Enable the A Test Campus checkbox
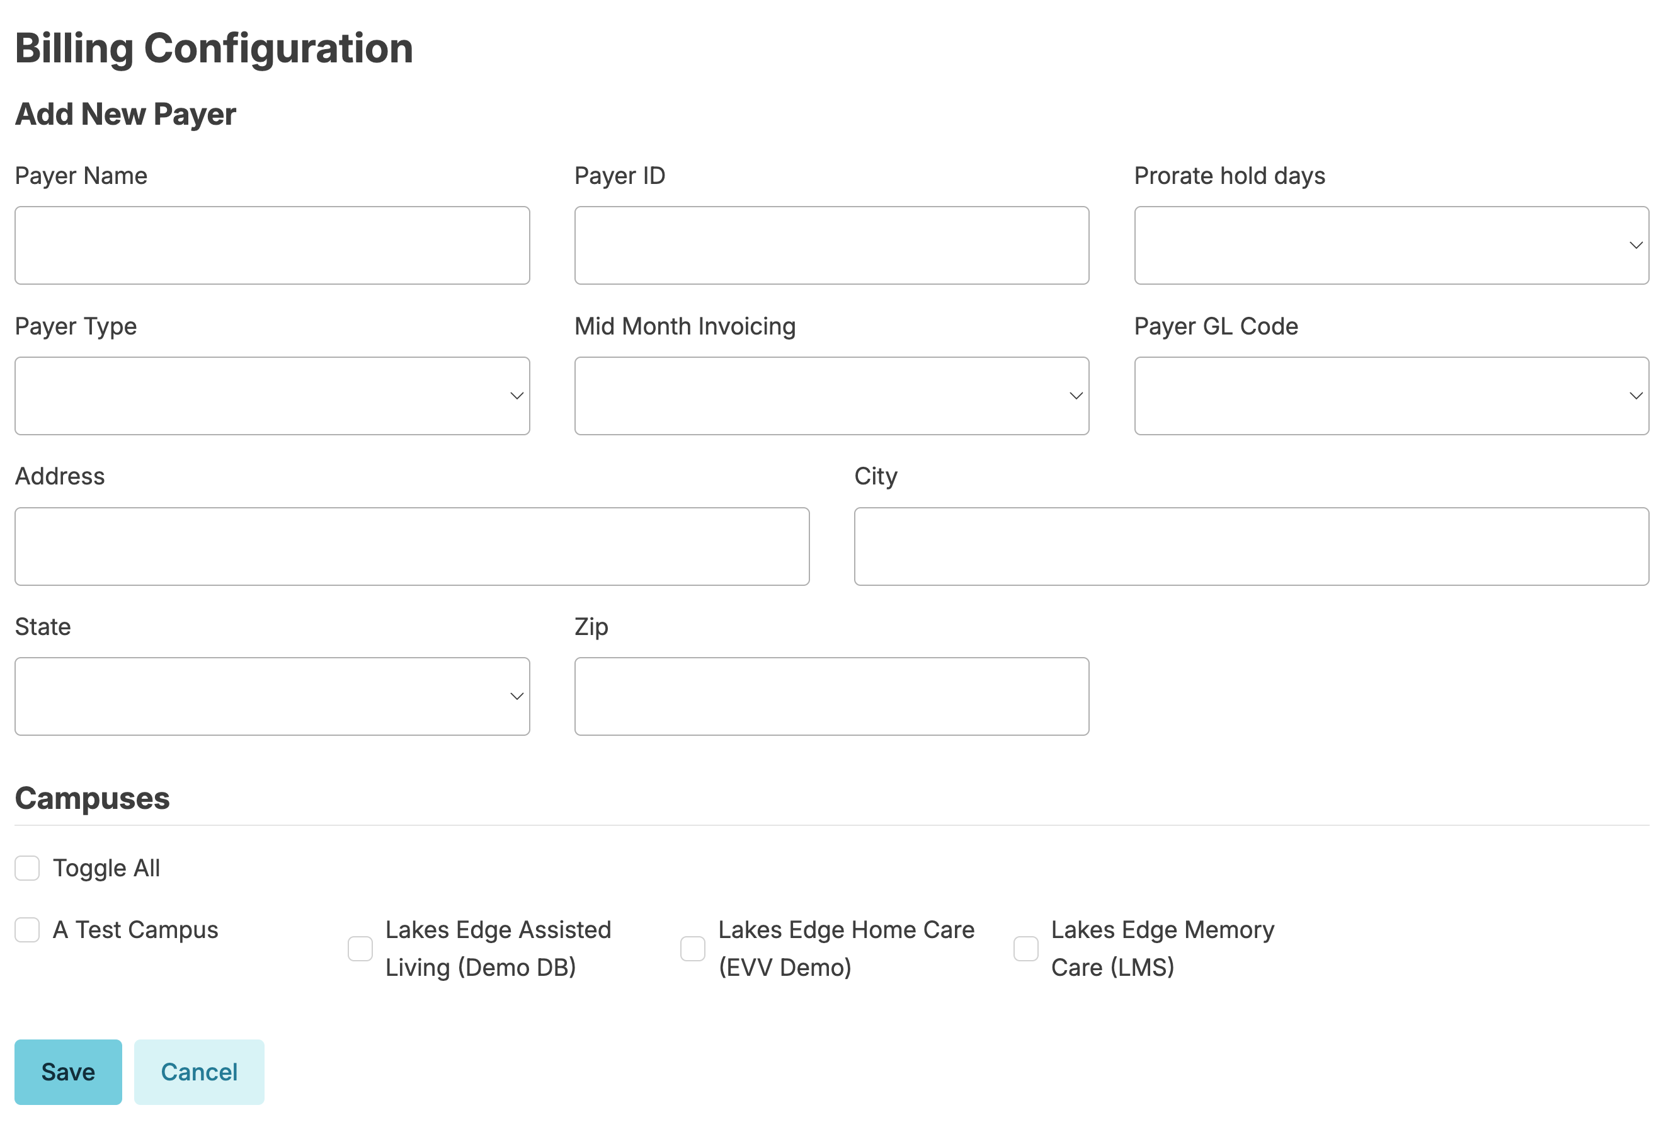Screen dimensions: 1678x1139 (28, 930)
